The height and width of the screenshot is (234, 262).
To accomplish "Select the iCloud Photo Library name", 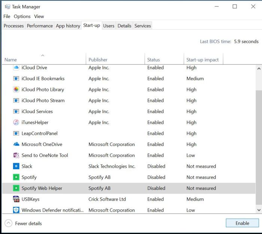I will coord(43,89).
